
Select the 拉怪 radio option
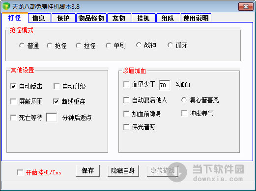point(78,46)
